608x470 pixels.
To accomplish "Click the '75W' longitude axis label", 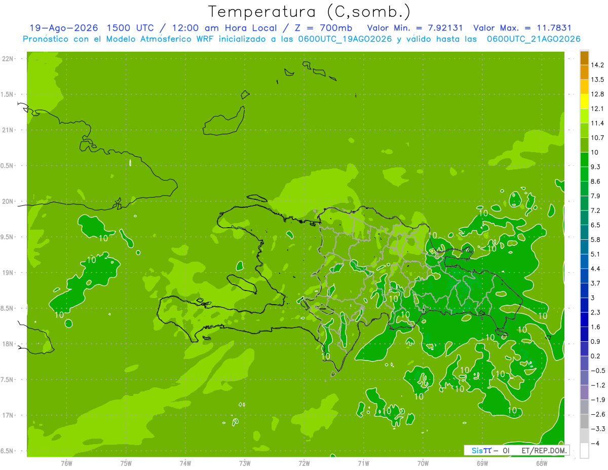I will [x=126, y=463].
